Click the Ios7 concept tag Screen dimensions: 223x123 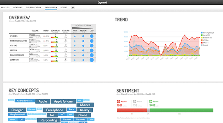[63, 114]
